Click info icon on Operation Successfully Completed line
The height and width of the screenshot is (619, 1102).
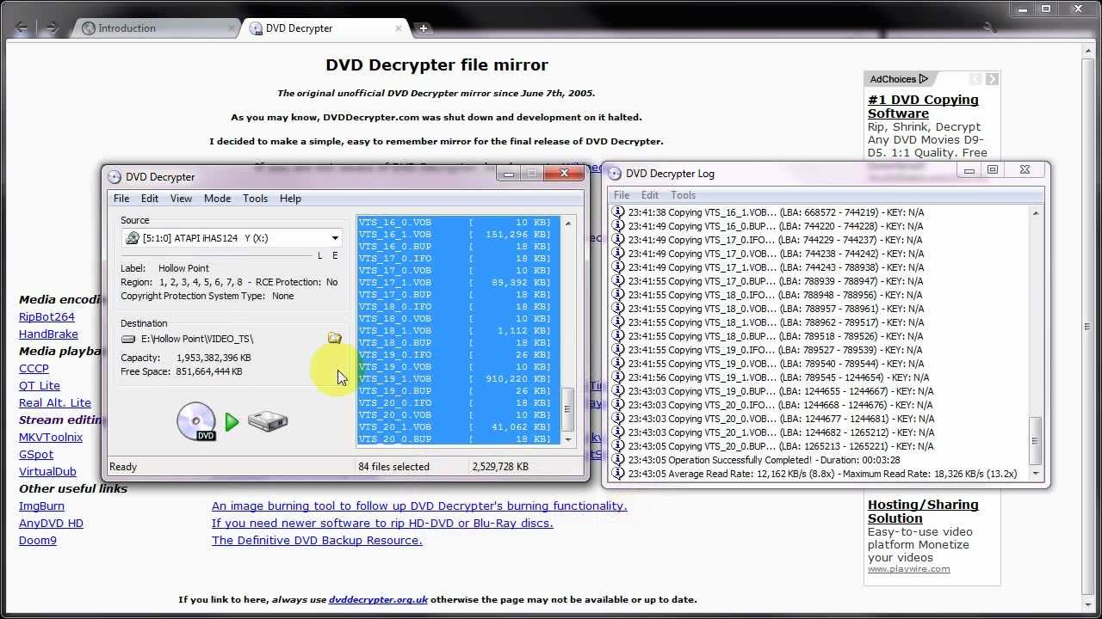(617, 460)
